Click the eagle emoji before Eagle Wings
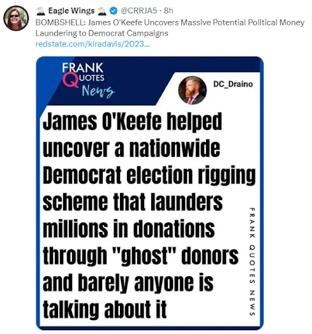The image size is (312, 334). (41, 11)
